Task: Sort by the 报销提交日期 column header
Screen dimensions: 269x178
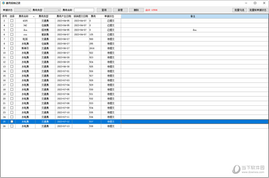Action: [81, 16]
